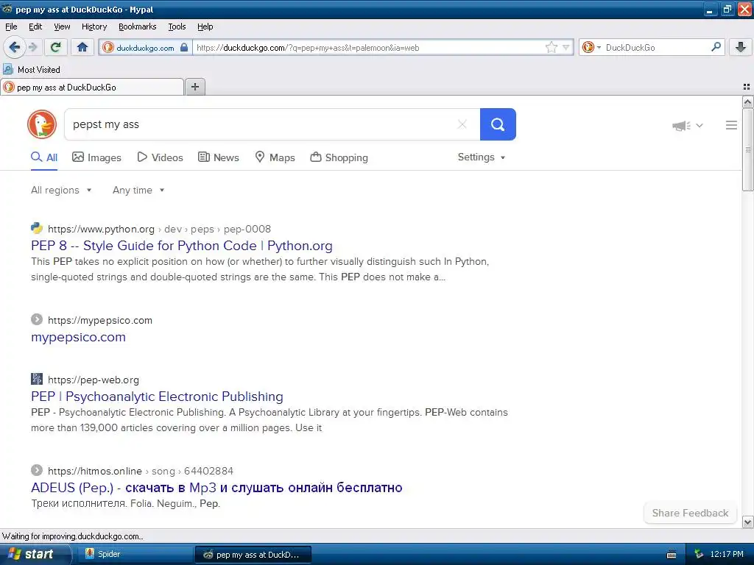Click the lock site identity icon

pos(183,47)
